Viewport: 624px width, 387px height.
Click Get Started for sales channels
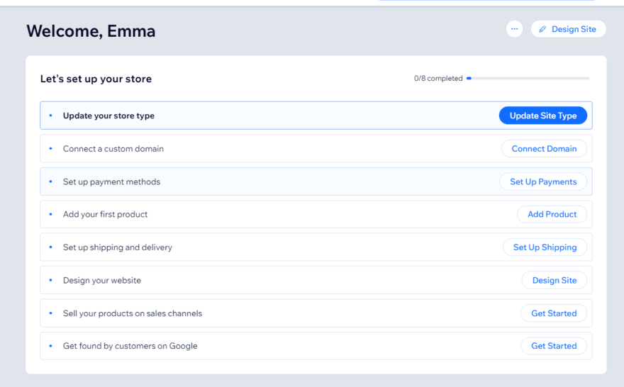[554, 313]
